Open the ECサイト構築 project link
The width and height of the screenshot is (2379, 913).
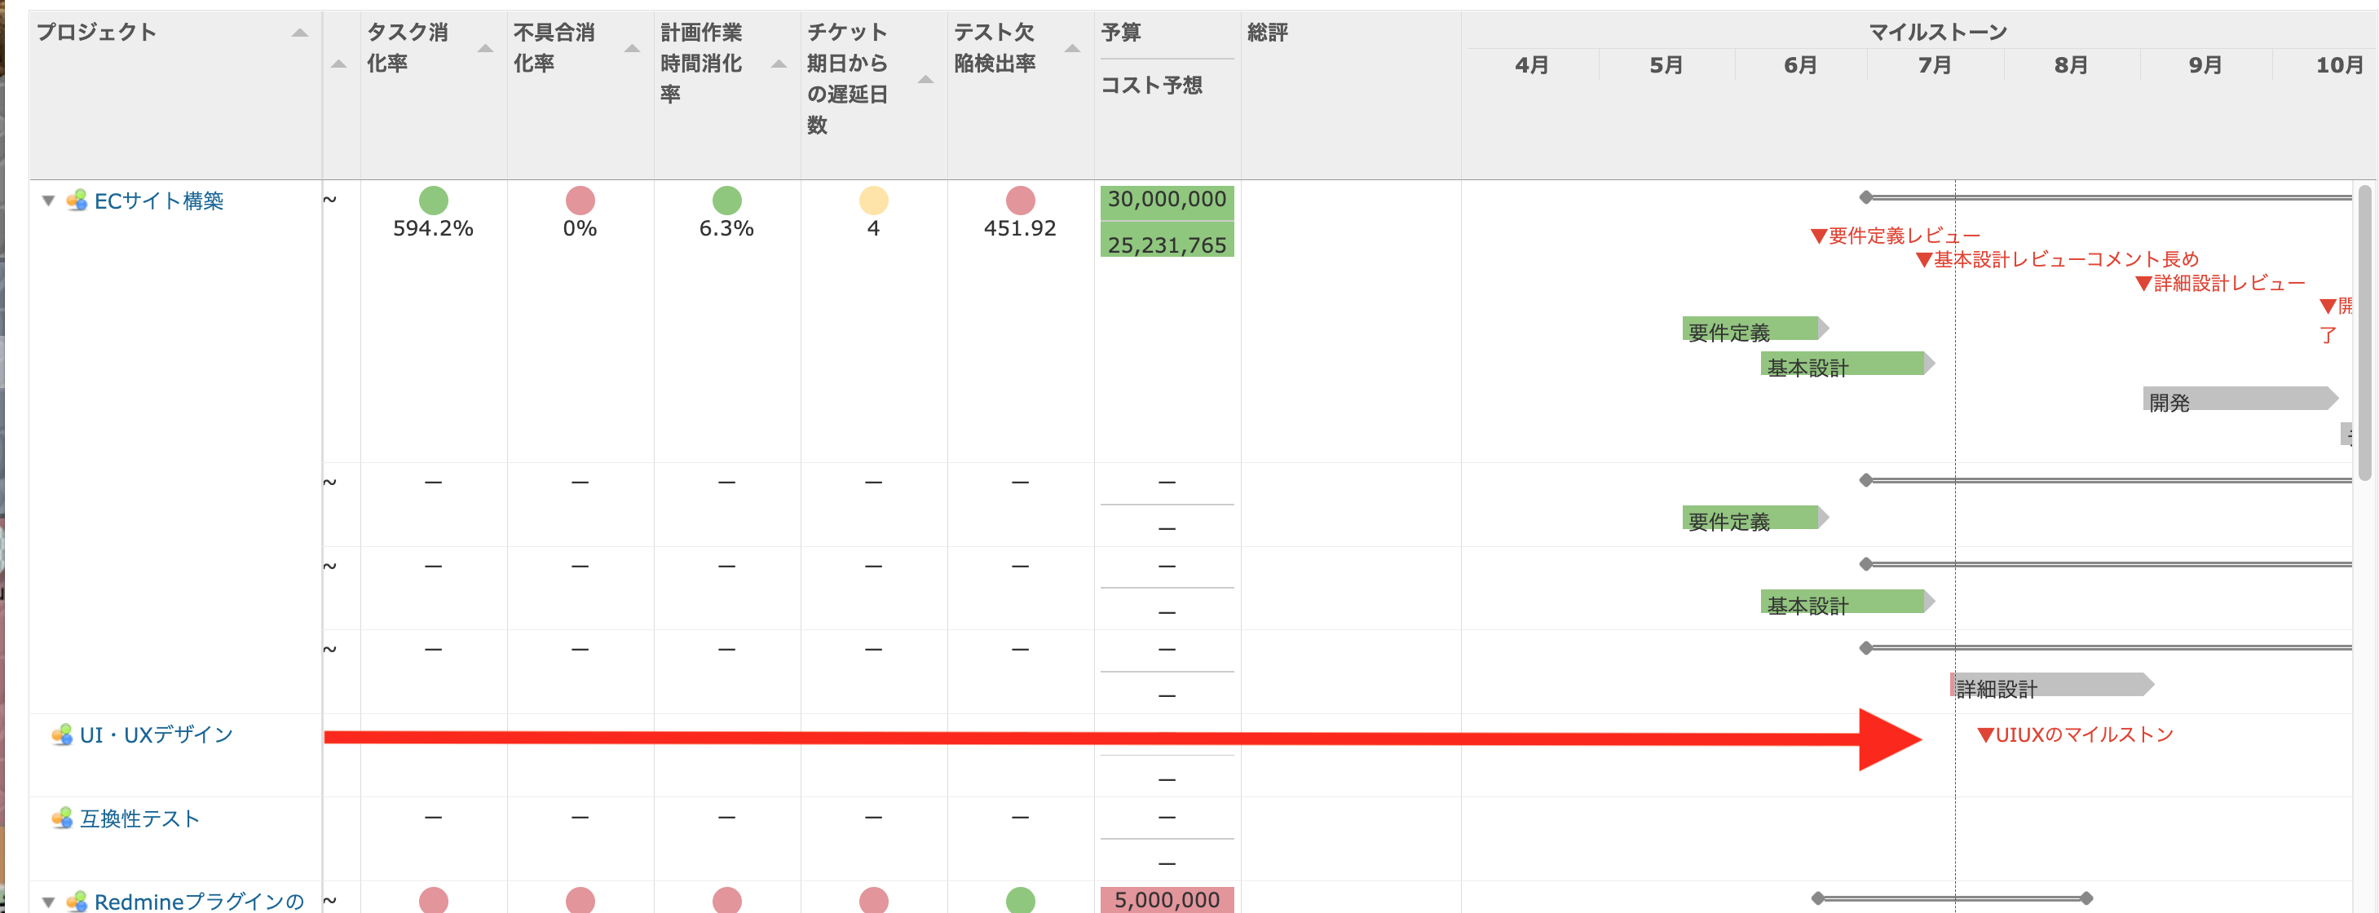pyautogui.click(x=159, y=201)
